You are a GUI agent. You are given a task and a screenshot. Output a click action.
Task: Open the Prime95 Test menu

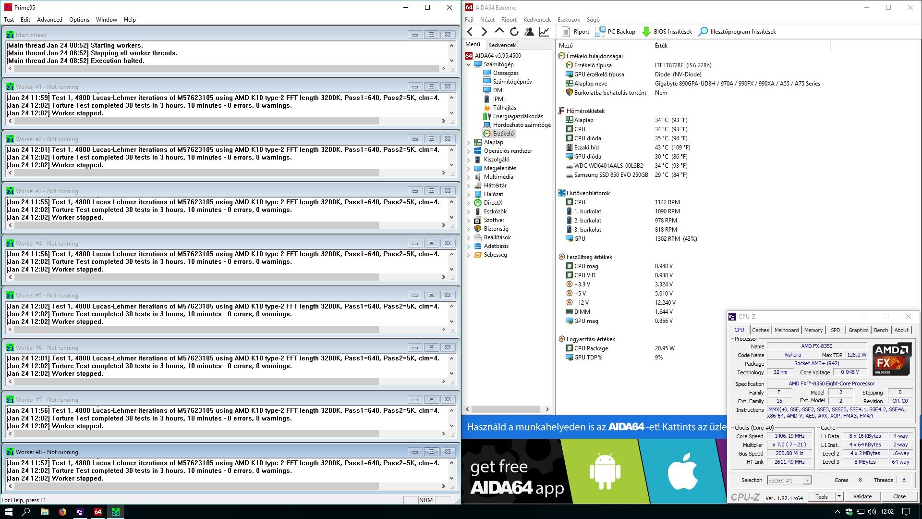point(9,20)
